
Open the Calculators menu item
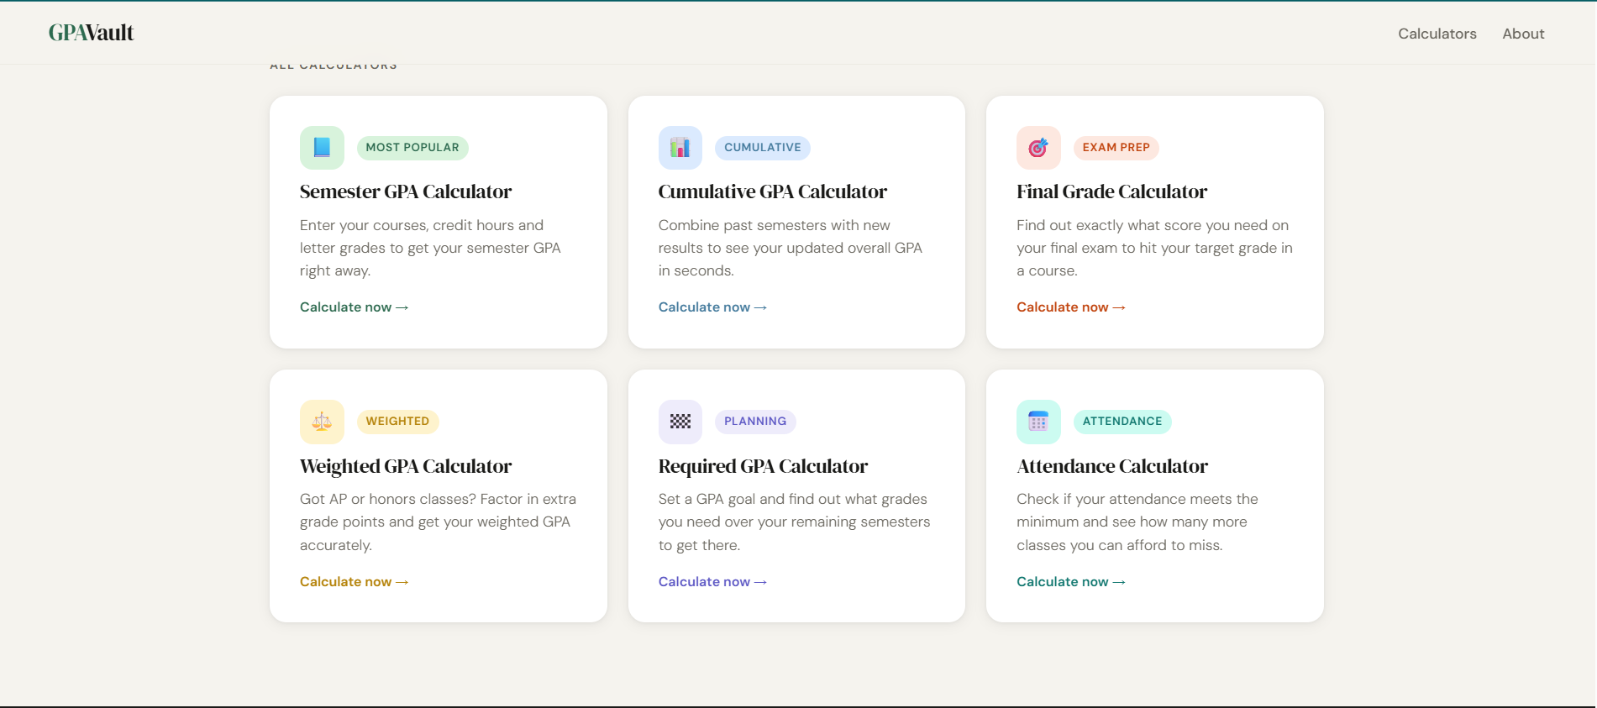point(1437,34)
